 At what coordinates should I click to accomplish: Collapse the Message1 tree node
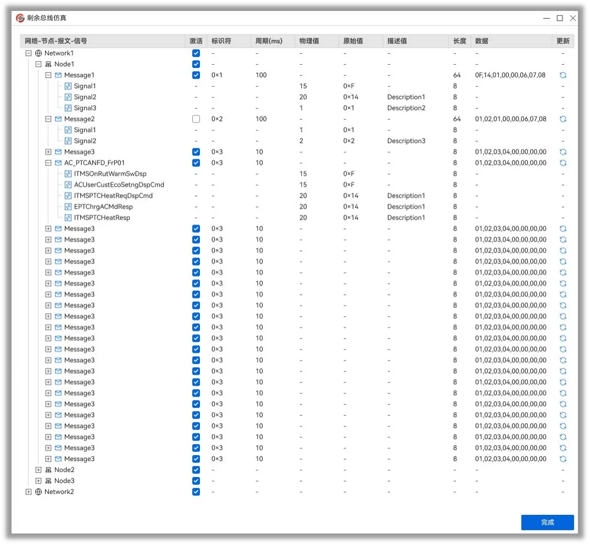point(48,75)
